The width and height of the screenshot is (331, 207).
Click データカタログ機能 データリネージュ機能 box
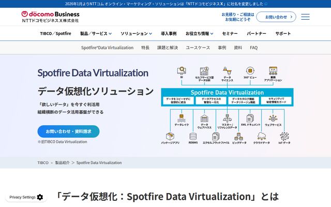[x=244, y=100]
